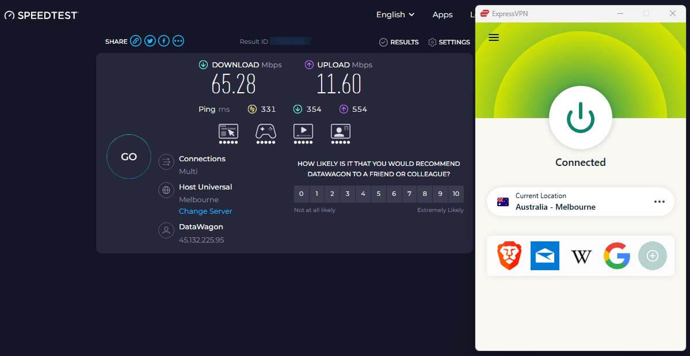Rate 2 on the recommend scale
The width and height of the screenshot is (690, 356).
pos(332,194)
